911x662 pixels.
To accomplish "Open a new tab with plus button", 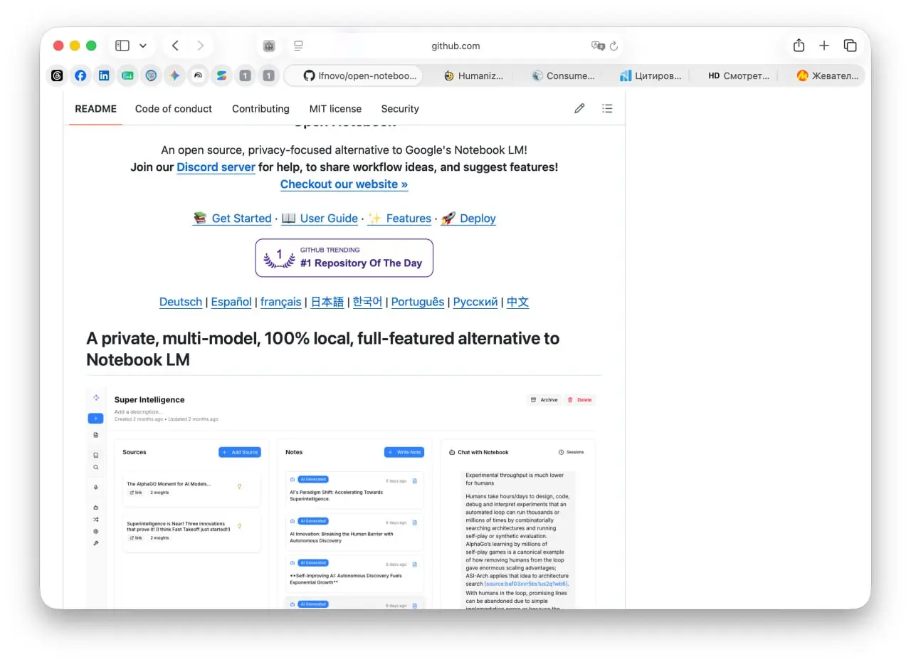I will (824, 46).
